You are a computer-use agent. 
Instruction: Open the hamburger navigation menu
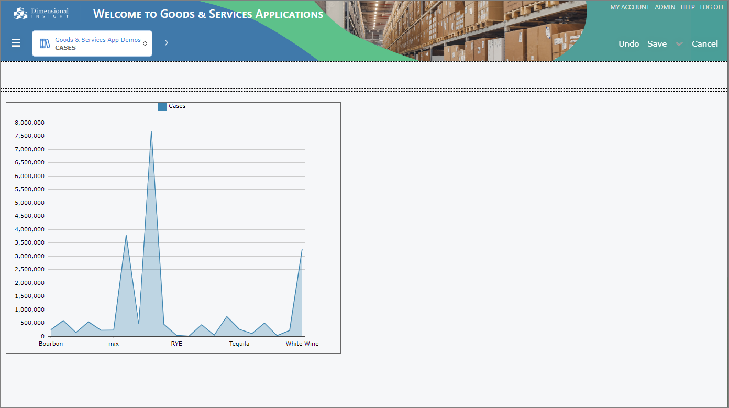click(16, 43)
